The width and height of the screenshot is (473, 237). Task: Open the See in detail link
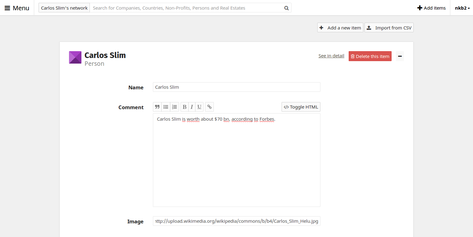tap(331, 56)
